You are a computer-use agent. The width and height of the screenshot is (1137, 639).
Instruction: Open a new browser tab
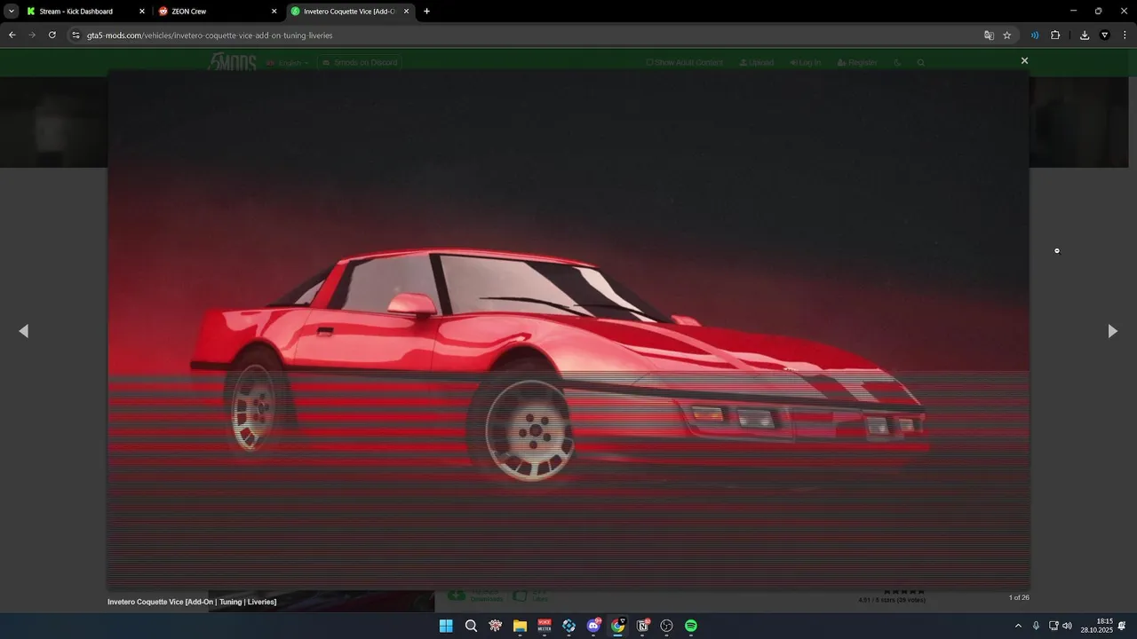point(427,12)
